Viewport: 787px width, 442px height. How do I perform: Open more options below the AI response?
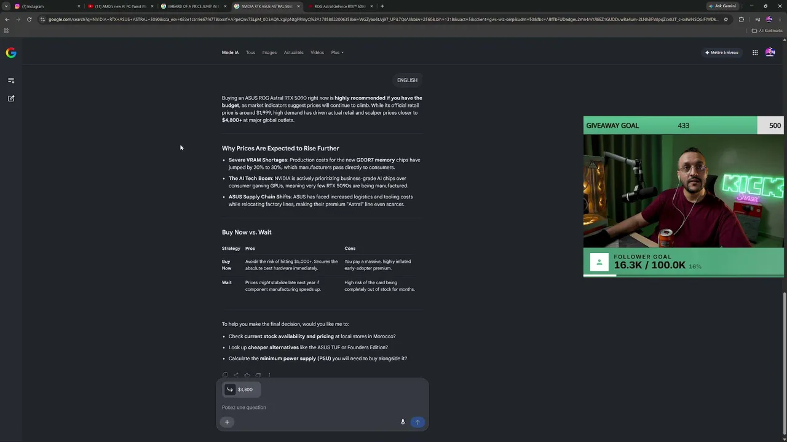pyautogui.click(x=269, y=374)
